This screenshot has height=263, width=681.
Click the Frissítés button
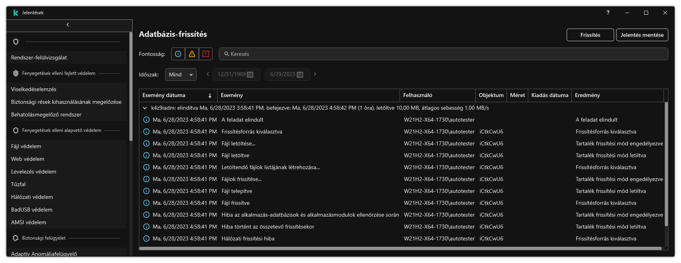click(x=590, y=35)
